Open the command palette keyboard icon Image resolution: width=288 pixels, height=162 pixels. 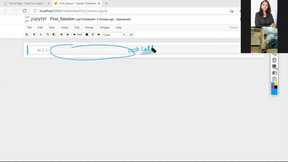[x=131, y=35]
